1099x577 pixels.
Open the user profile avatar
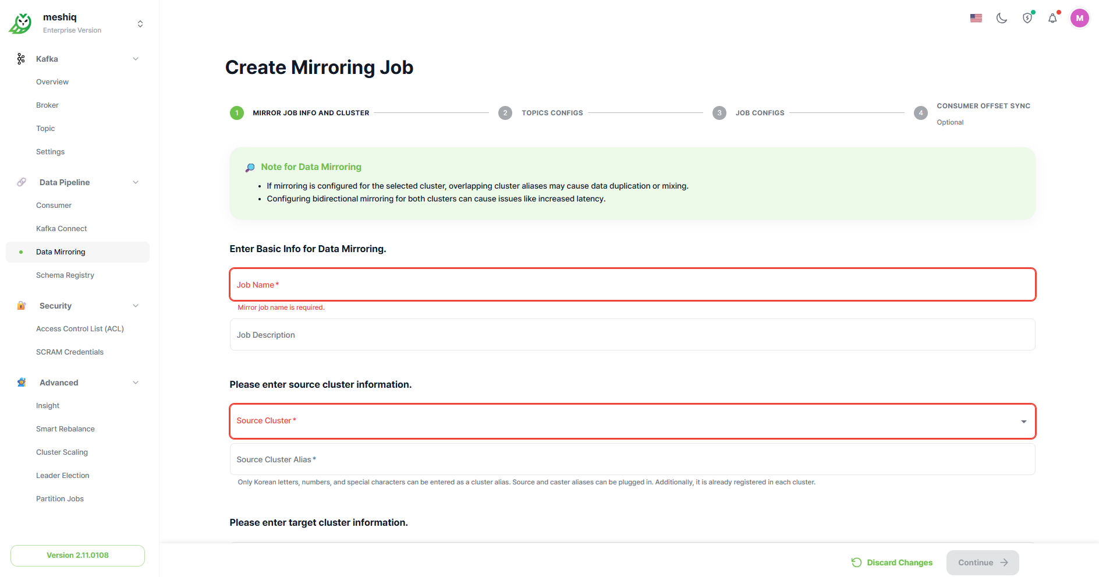(x=1079, y=18)
